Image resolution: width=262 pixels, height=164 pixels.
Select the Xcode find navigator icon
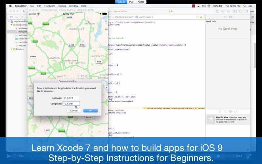(x=22, y=17)
